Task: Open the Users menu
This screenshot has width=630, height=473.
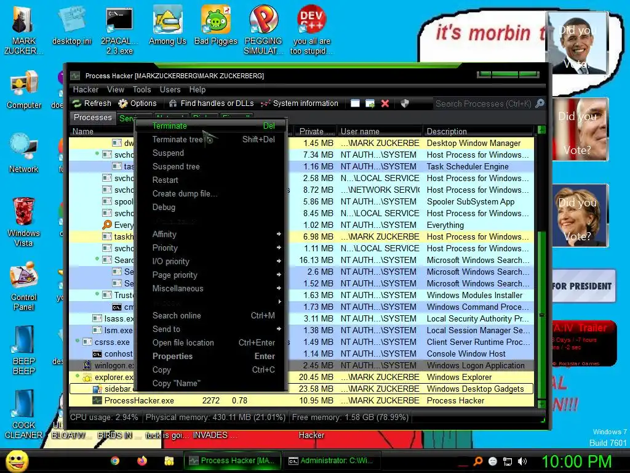Action: (x=170, y=89)
